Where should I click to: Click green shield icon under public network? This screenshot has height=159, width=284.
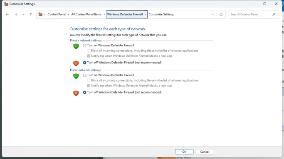pyautogui.click(x=76, y=76)
